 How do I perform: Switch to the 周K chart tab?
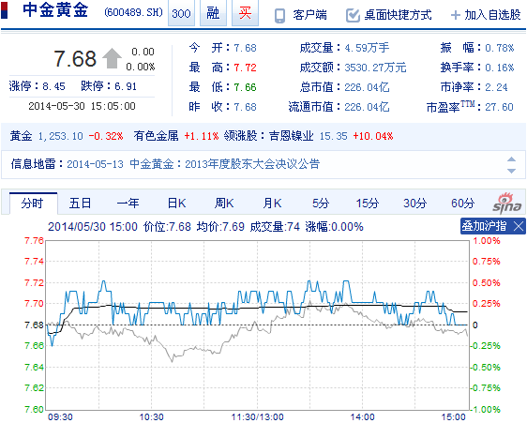coord(224,204)
